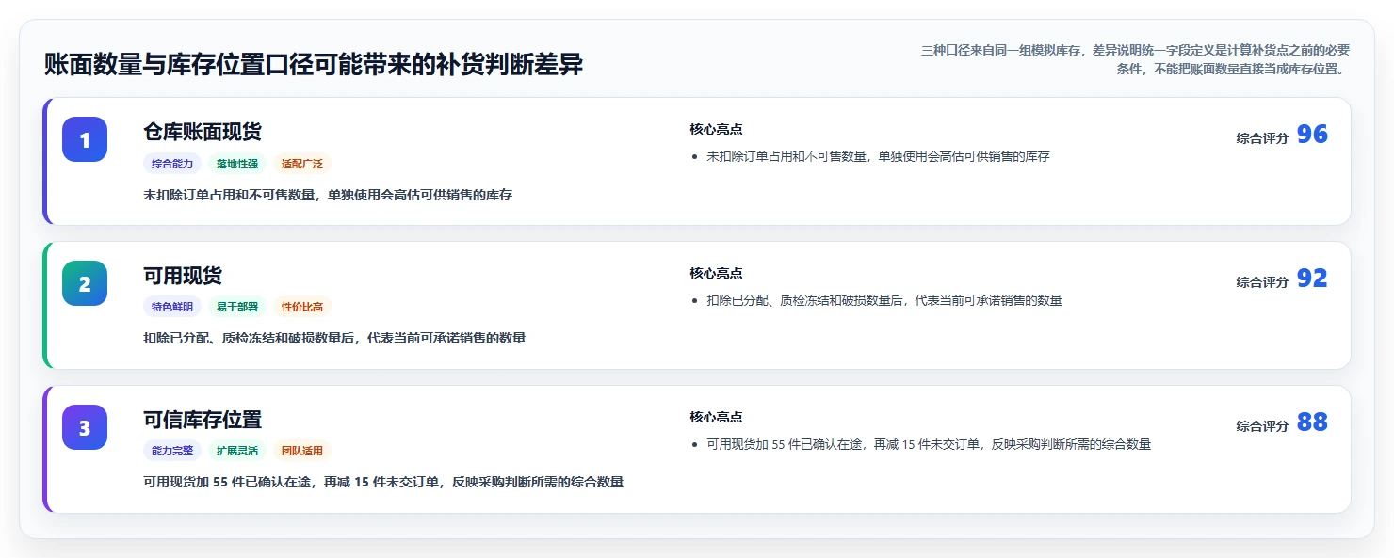Click the 易于部署 tag
The height and width of the screenshot is (558, 1394).
237,307
